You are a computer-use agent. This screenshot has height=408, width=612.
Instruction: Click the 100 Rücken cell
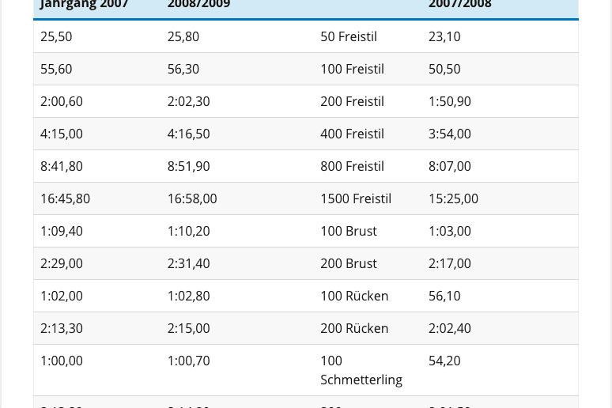click(x=354, y=296)
